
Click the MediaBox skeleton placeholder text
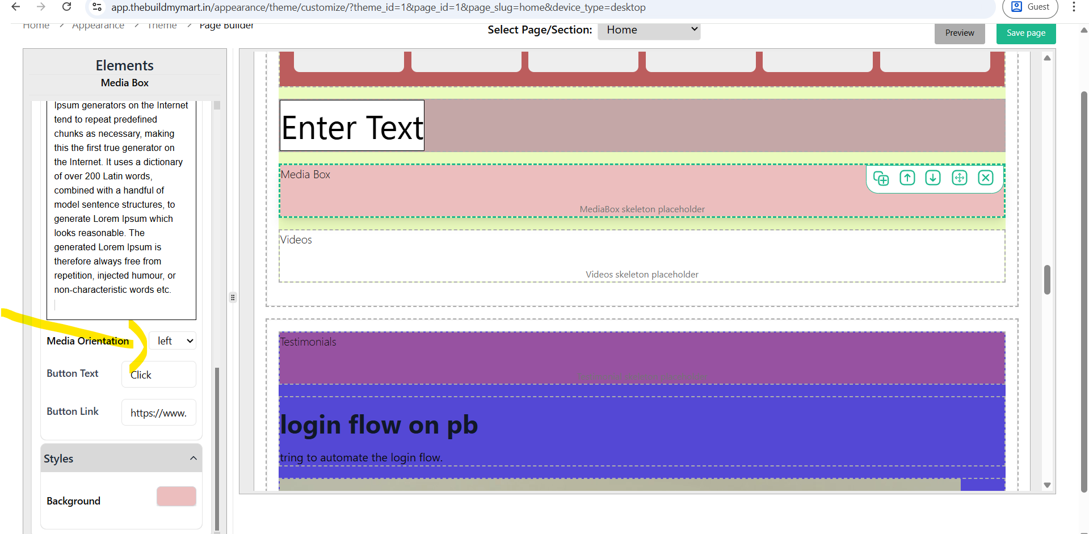click(x=642, y=209)
